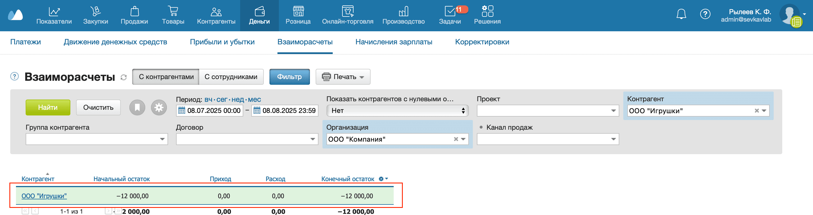
Task: Open the Закупки section
Action: tap(95, 16)
